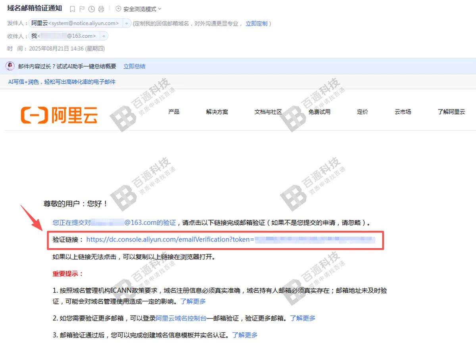The width and height of the screenshot is (476, 351).
Task: Open 了解更多 after 实名认证
Action: coord(245,335)
